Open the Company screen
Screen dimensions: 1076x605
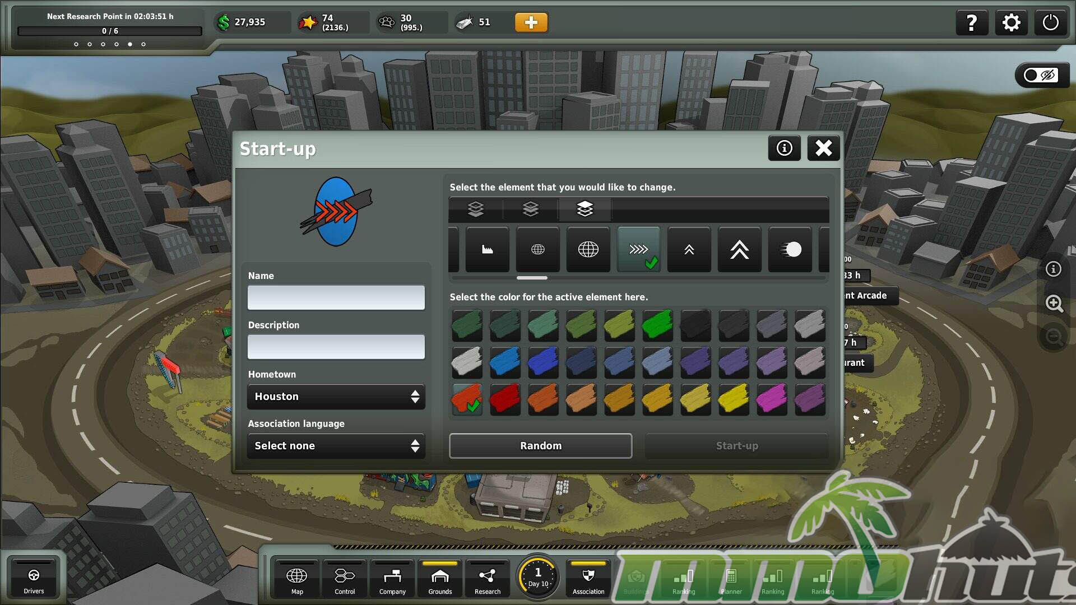pyautogui.click(x=392, y=580)
